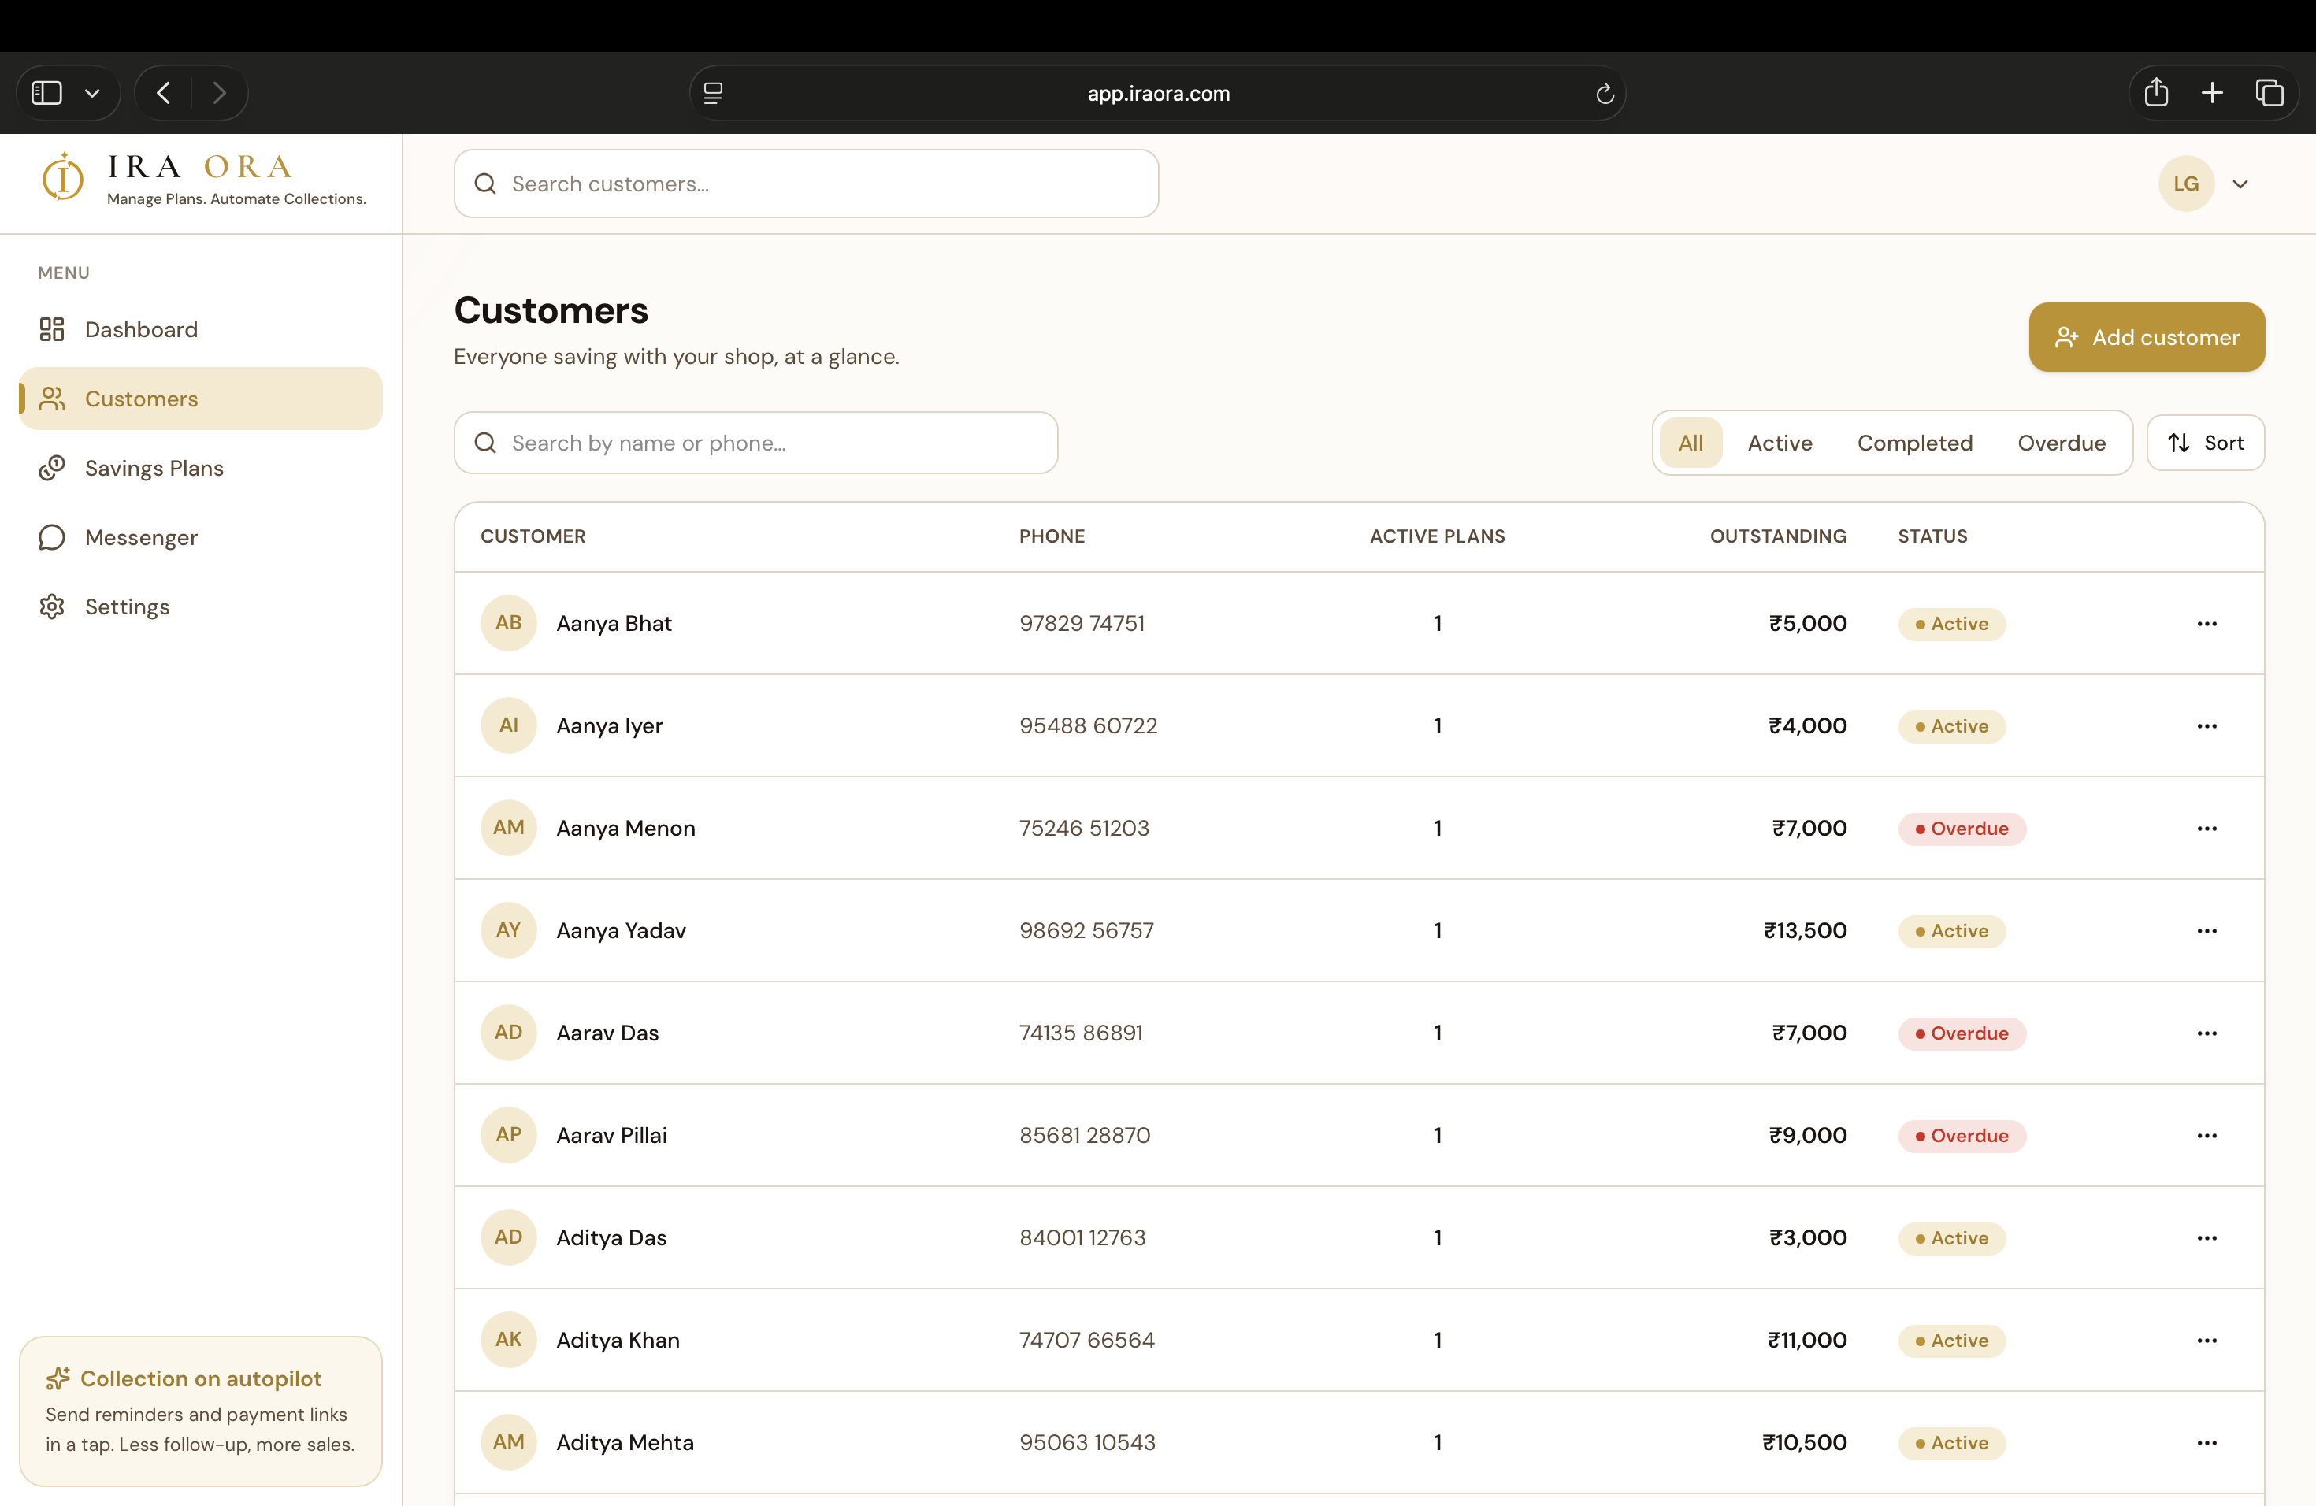Go back with the browser back arrow
2316x1506 pixels.
(164, 94)
